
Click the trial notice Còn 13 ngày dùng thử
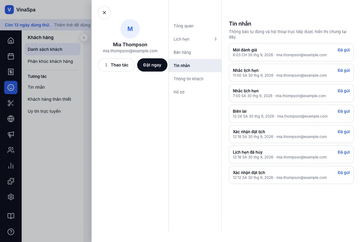click(27, 25)
